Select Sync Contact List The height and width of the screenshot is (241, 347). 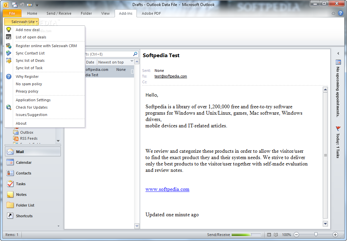coord(45,53)
